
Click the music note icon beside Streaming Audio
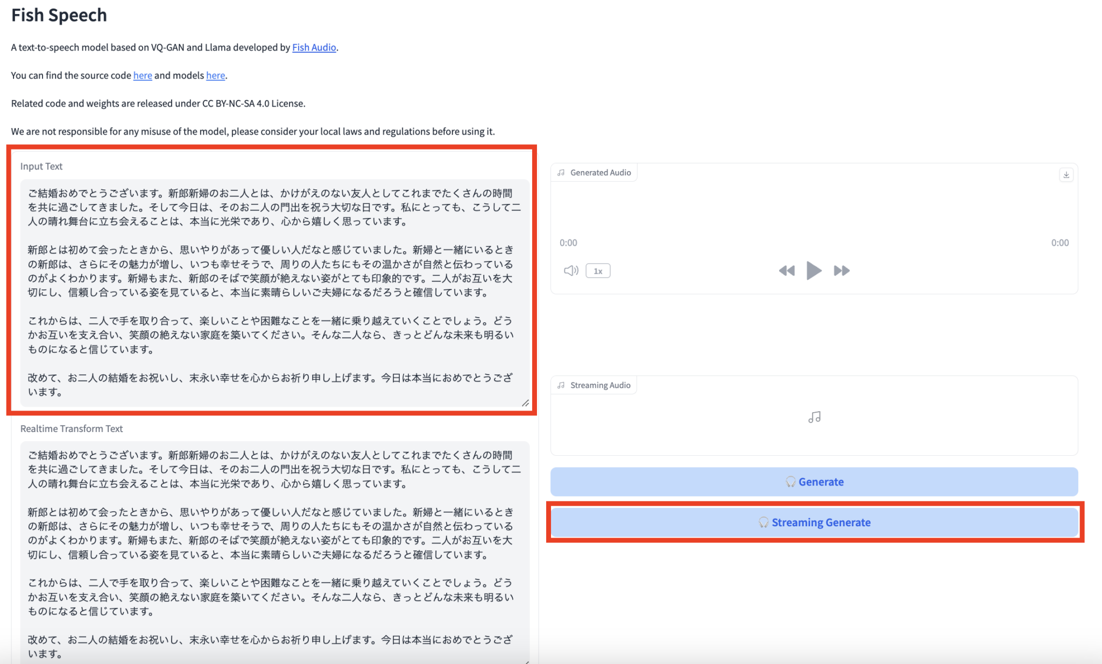(x=561, y=385)
